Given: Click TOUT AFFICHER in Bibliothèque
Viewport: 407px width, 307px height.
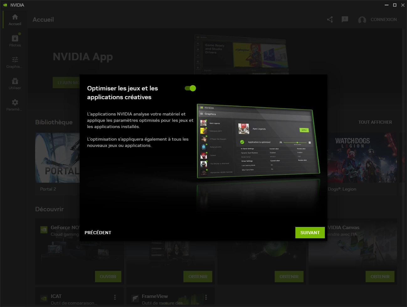Looking at the screenshot, I should (375, 122).
